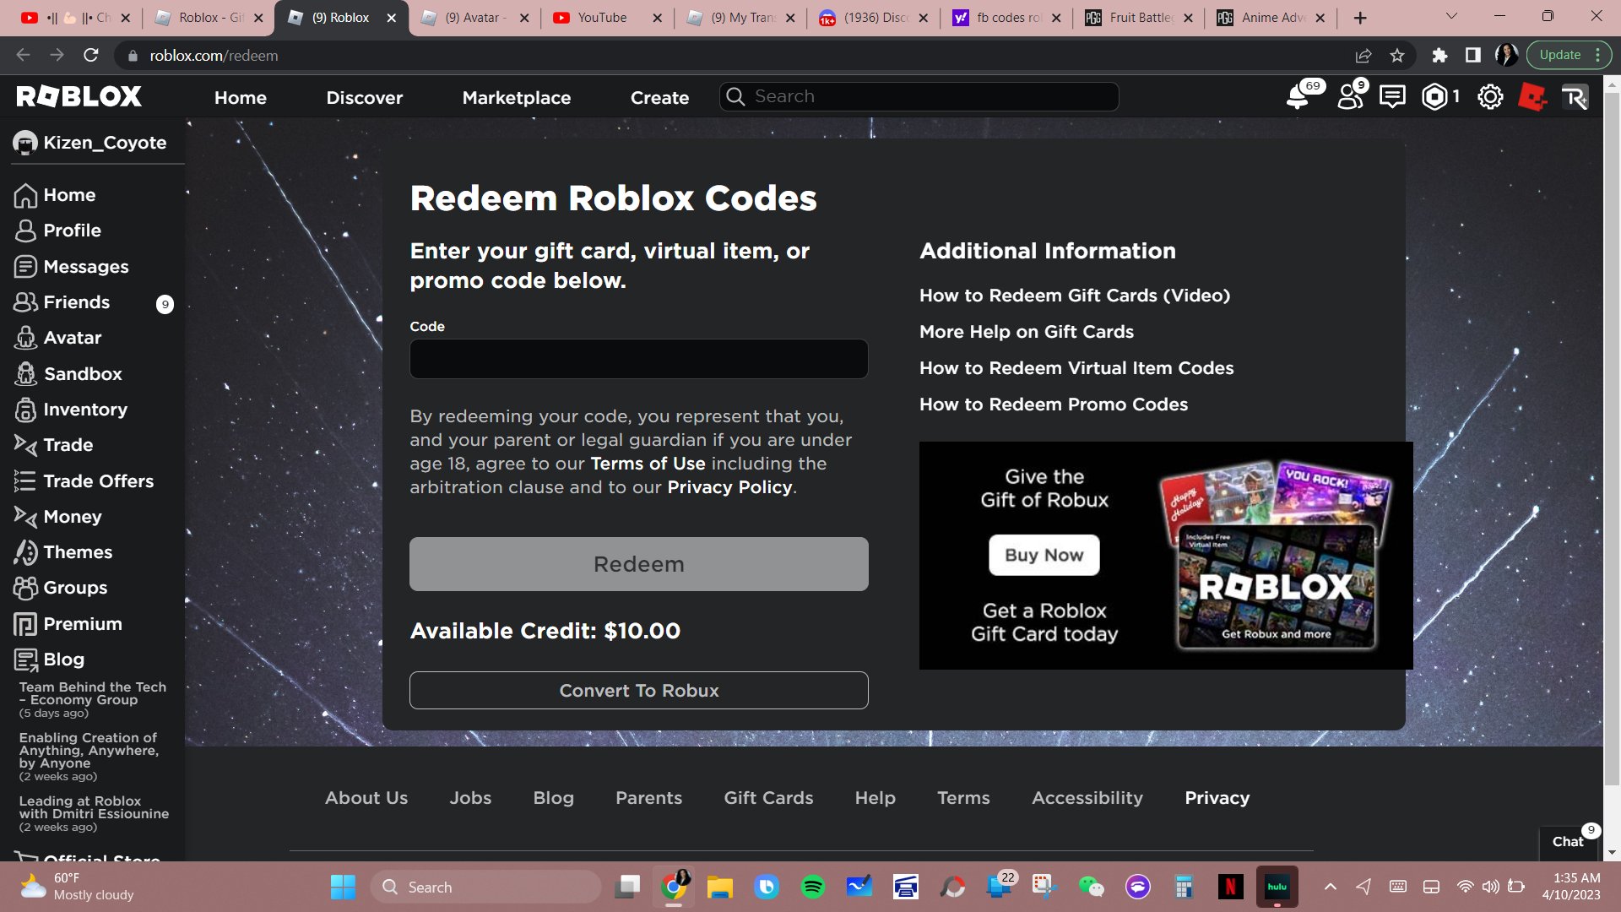This screenshot has height=912, width=1621.
Task: Click the Privacy Policy link
Action: tap(729, 488)
